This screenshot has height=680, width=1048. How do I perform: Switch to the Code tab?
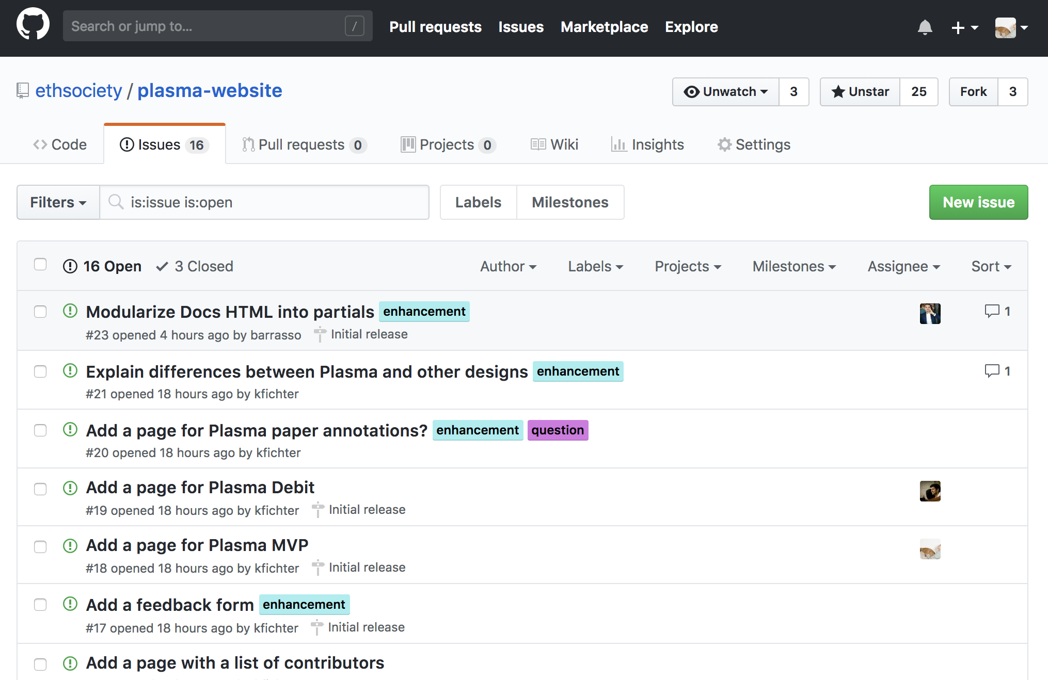click(x=60, y=144)
